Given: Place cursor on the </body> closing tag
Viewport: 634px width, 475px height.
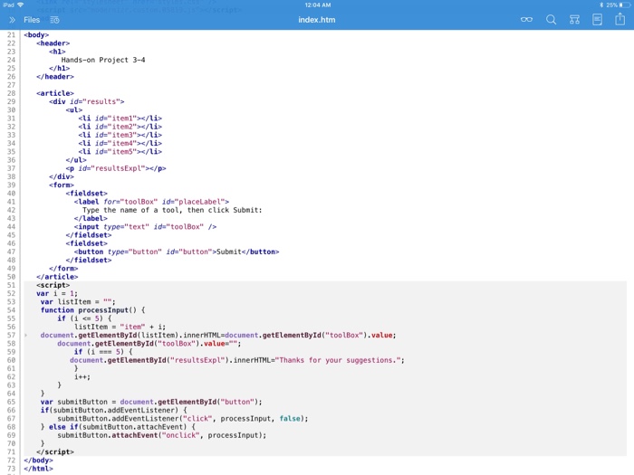Looking at the screenshot, I should [38, 461].
